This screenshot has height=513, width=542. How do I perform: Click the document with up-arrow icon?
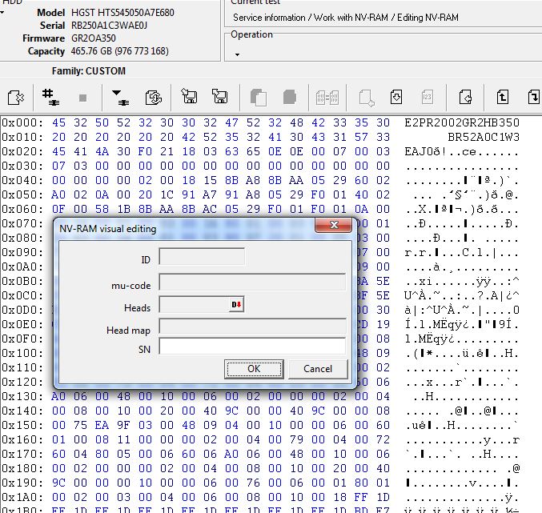click(x=502, y=97)
